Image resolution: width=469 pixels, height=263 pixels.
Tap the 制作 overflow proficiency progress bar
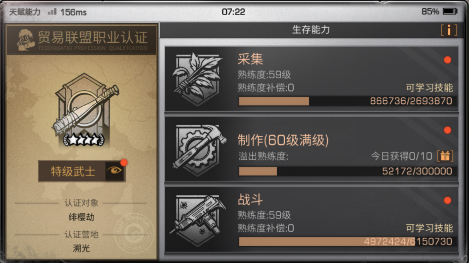click(x=347, y=171)
